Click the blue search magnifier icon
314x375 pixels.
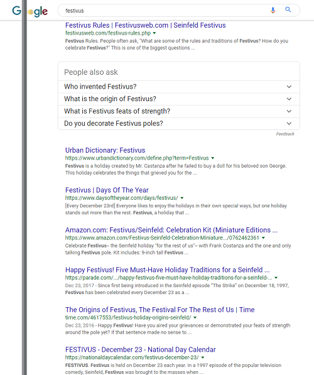288,10
